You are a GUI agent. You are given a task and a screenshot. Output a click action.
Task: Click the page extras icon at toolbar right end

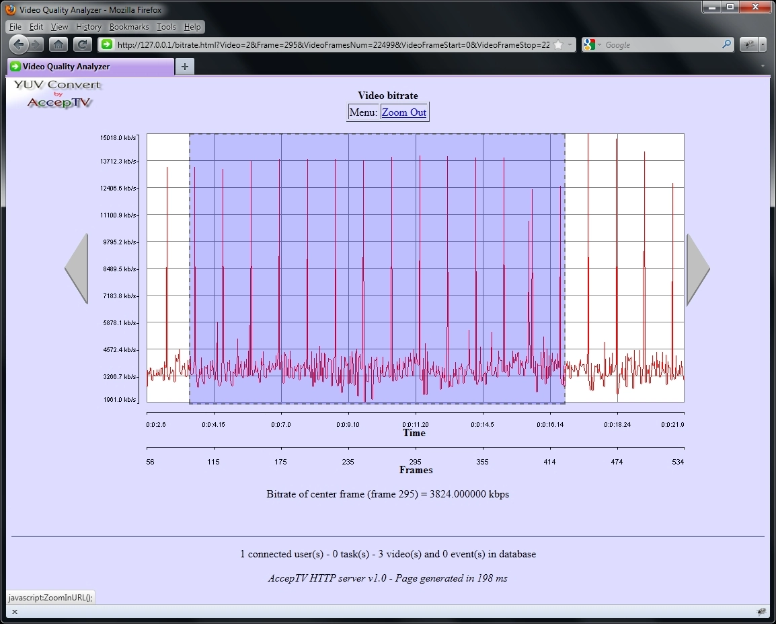pyautogui.click(x=749, y=44)
